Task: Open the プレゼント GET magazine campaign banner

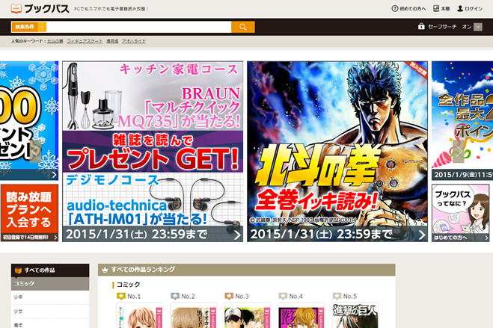Action: click(153, 151)
